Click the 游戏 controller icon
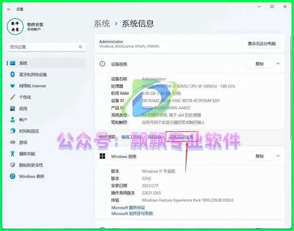This screenshot has width=294, height=231. [13, 142]
